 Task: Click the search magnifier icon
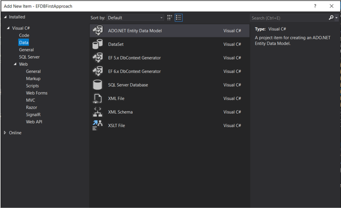tap(331, 18)
